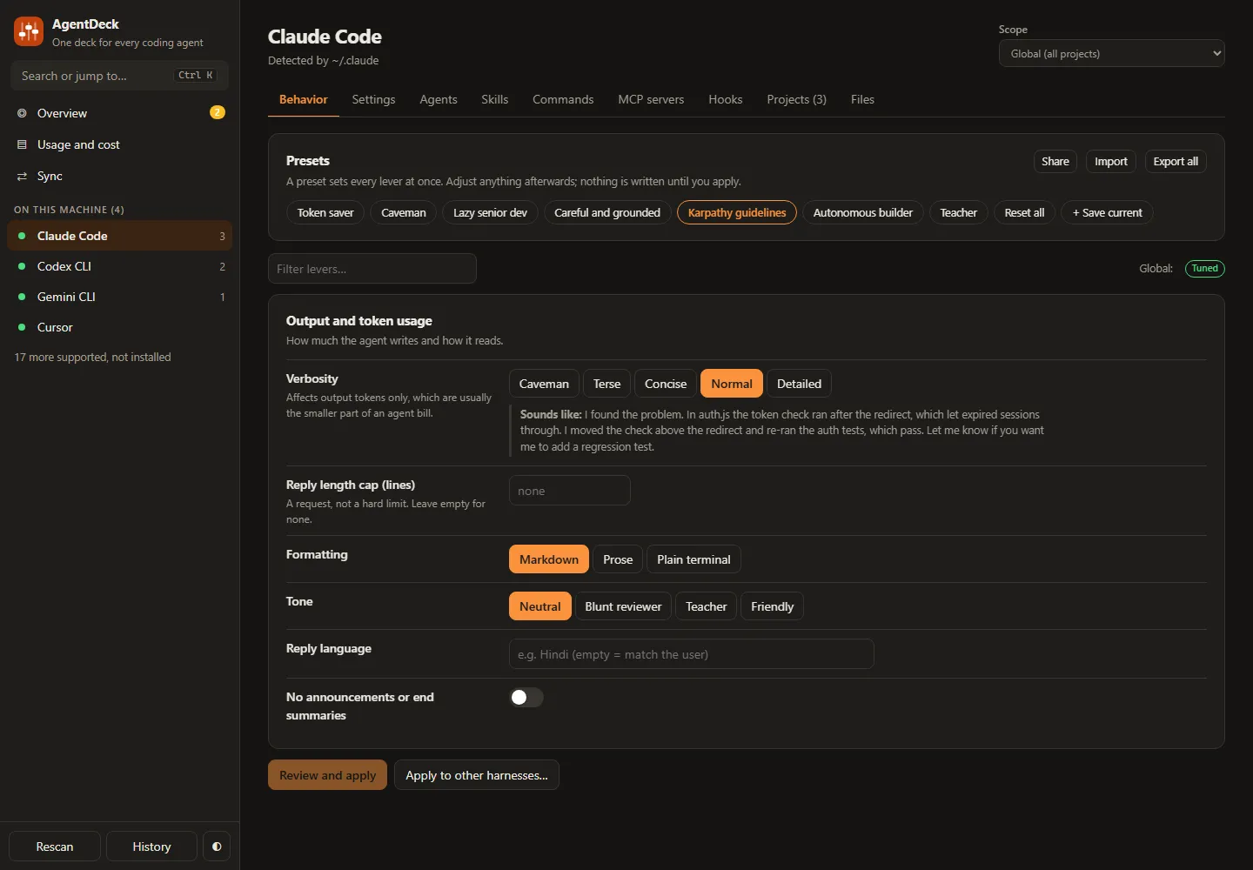Viewport: 1253px width, 870px height.
Task: Choose Concise verbosity level
Action: (666, 384)
